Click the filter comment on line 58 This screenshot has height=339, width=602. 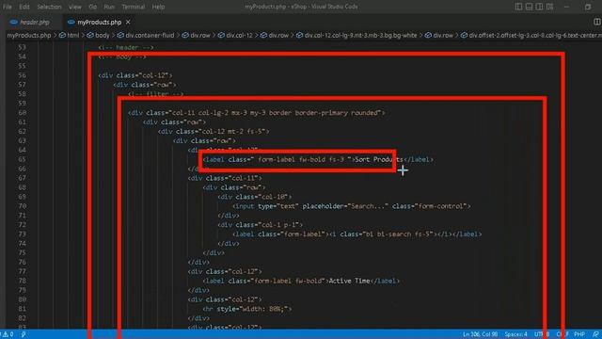[x=155, y=94]
